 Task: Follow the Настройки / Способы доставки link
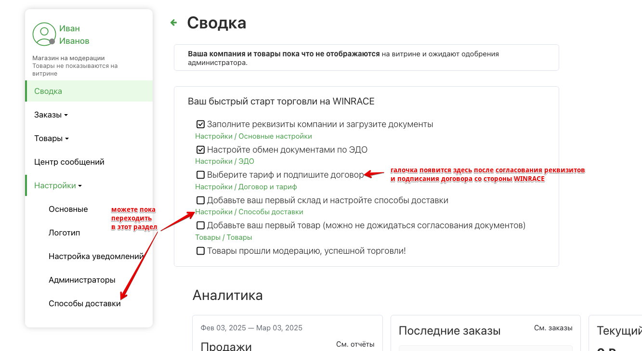tap(249, 212)
